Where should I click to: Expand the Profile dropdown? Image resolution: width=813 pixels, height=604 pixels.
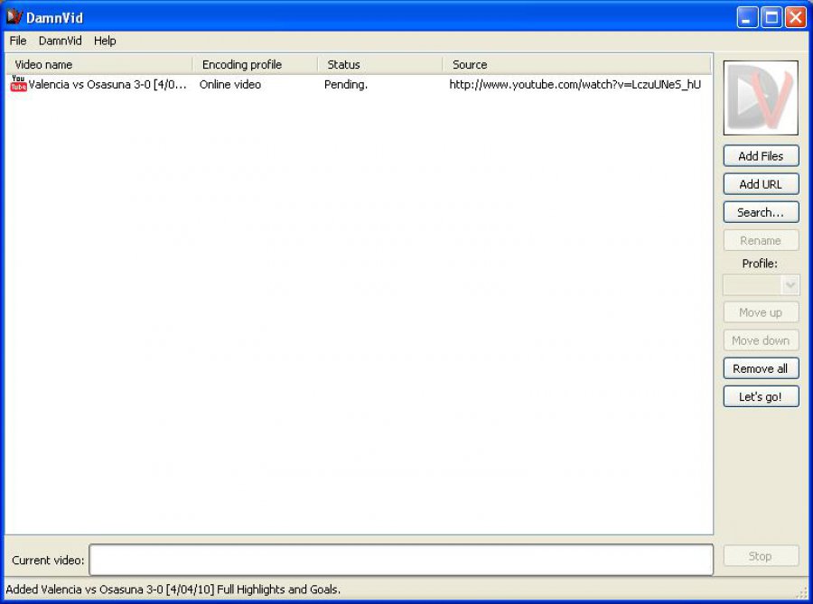761,285
